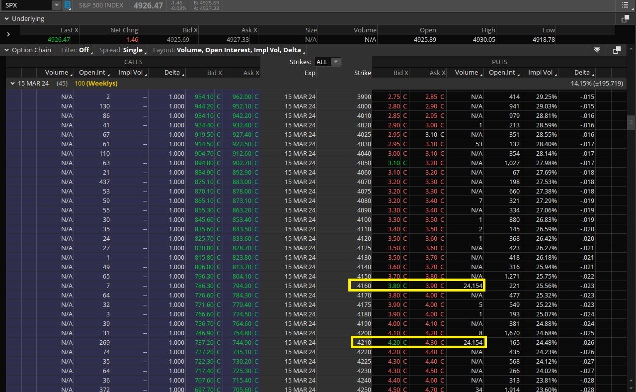Viewport: 636px width, 392px height.
Task: Click the 4070 strike call open interest 437
Action: point(104,182)
